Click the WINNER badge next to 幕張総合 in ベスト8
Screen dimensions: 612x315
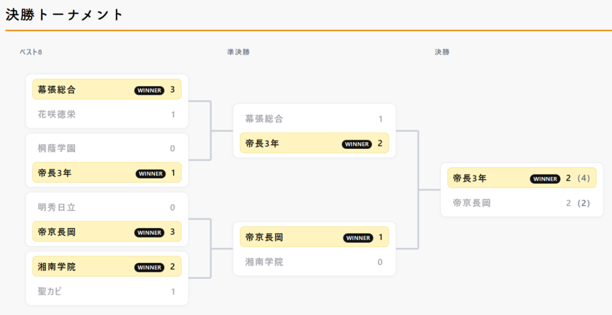coord(149,90)
